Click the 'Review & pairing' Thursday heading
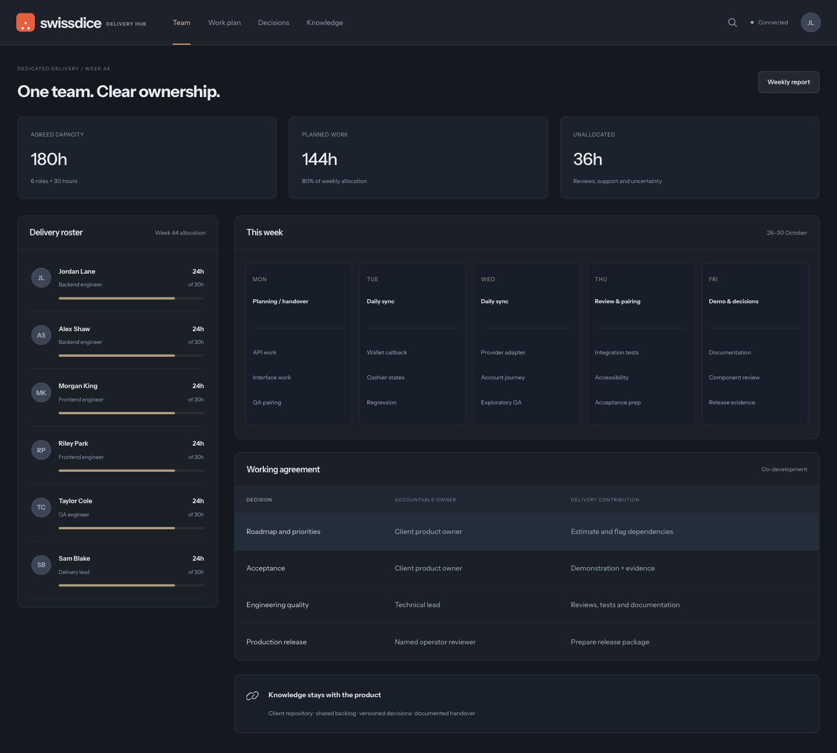 (617, 302)
